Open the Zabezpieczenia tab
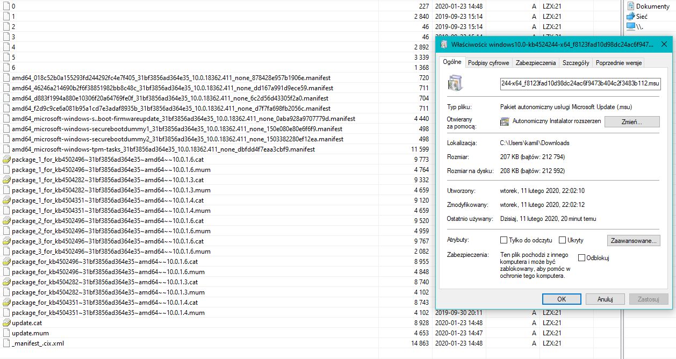 click(x=536, y=63)
